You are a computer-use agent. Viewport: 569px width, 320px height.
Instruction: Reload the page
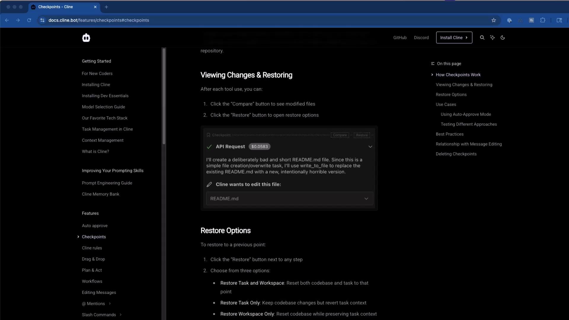click(x=29, y=20)
